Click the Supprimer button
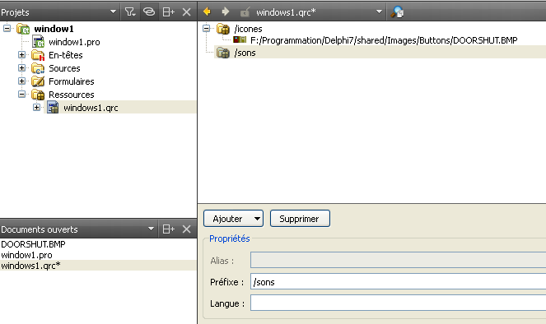Viewport: 546px width, 324px height. pos(300,219)
